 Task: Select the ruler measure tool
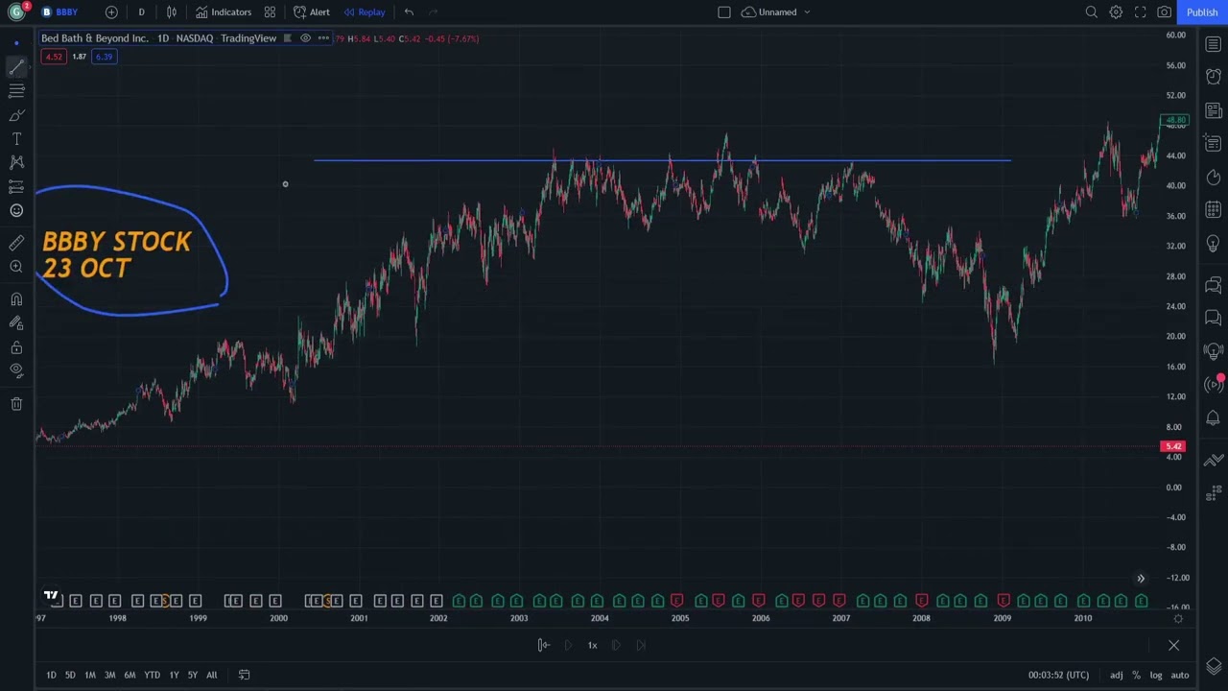16,243
